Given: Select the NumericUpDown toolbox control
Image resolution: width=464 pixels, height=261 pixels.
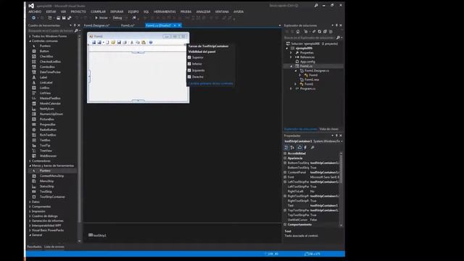Looking at the screenshot, I should (51, 114).
